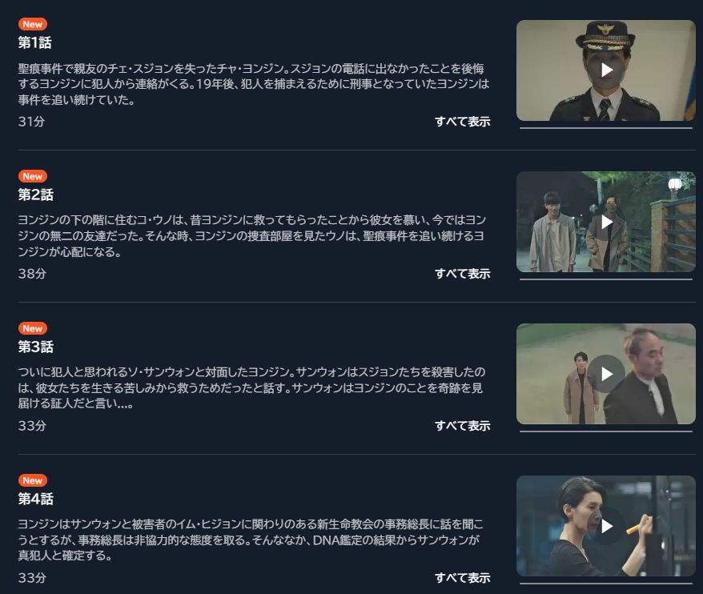Screen dimensions: 703x594
Task: Open the 第1話 episode title
Action: 35,42
